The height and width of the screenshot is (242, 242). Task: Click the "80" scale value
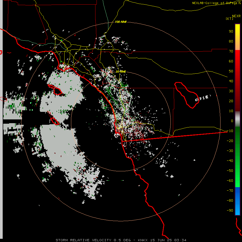tap(231, 41)
